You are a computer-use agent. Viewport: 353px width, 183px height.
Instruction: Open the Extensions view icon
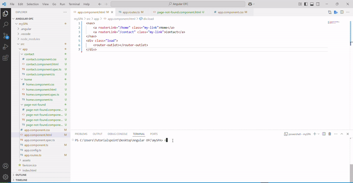click(x=5, y=58)
